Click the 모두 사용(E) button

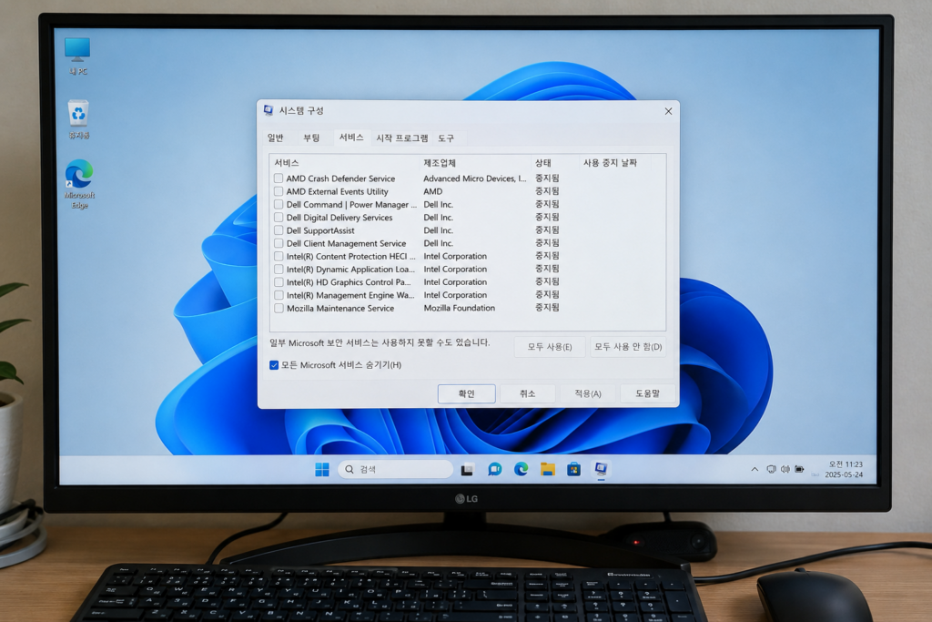pyautogui.click(x=550, y=347)
